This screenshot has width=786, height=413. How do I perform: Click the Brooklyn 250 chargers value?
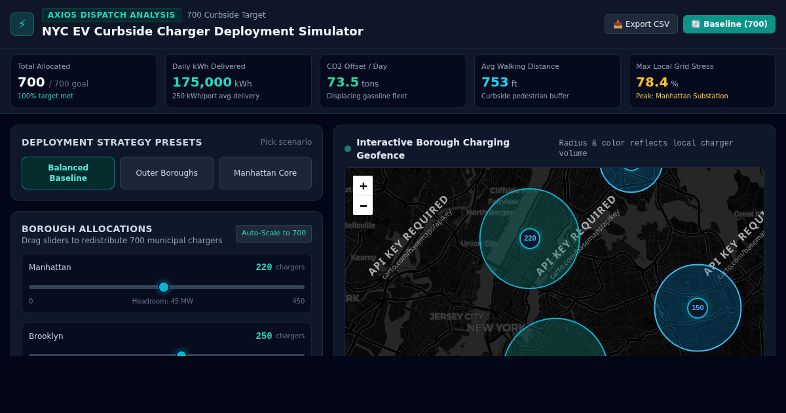tap(264, 336)
